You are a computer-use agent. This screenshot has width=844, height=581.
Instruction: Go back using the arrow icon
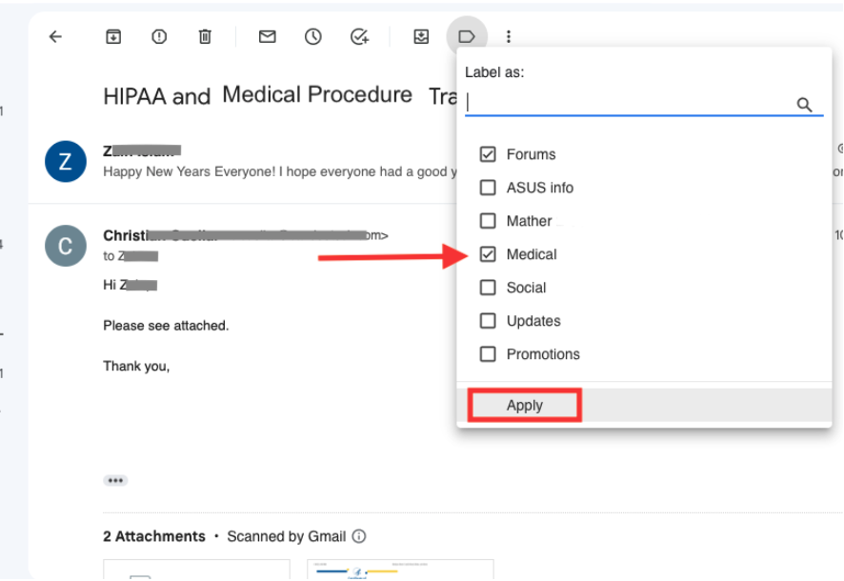(x=55, y=36)
